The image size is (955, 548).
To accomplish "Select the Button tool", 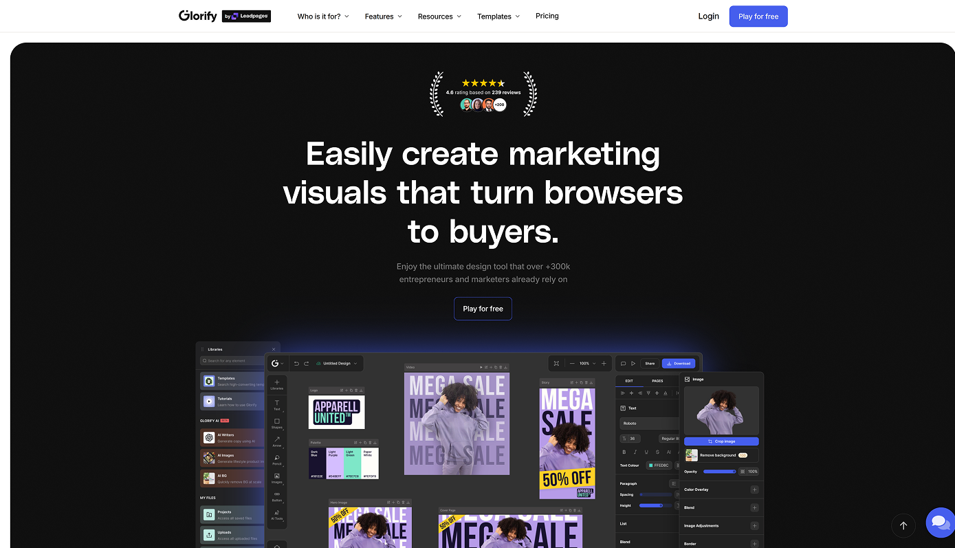I will click(277, 496).
